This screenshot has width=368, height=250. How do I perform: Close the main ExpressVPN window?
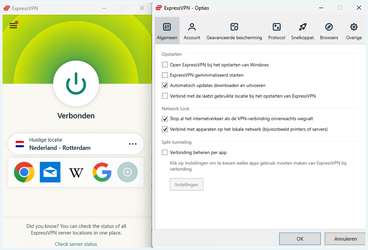(x=142, y=8)
